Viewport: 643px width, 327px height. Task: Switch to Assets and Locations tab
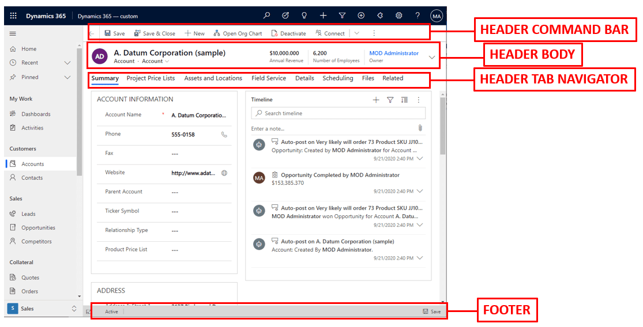pyautogui.click(x=213, y=78)
